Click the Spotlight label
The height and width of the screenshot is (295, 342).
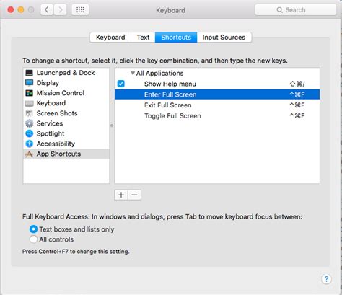point(51,133)
